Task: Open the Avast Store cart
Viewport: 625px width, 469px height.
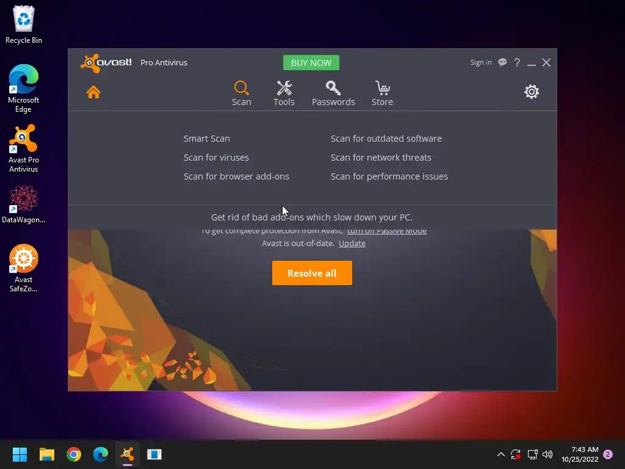Action: [x=382, y=93]
